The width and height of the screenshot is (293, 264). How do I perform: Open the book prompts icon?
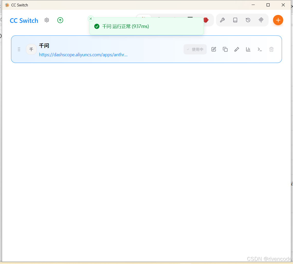click(235, 20)
